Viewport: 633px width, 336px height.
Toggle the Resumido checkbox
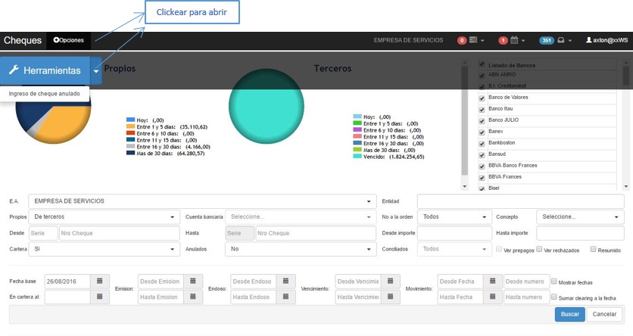pos(594,249)
